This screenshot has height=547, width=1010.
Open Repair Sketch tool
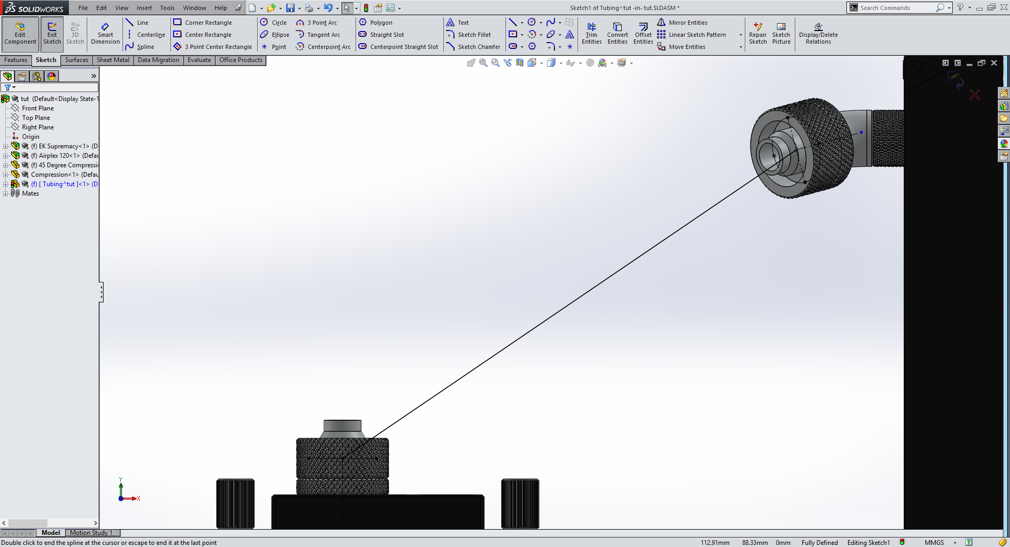click(757, 33)
